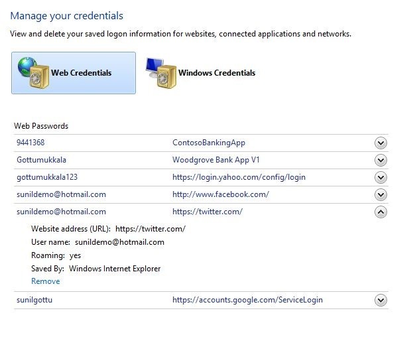This screenshot has width=415, height=339.
Task: Click the Web Credentials globe safe icon
Action: 32,72
